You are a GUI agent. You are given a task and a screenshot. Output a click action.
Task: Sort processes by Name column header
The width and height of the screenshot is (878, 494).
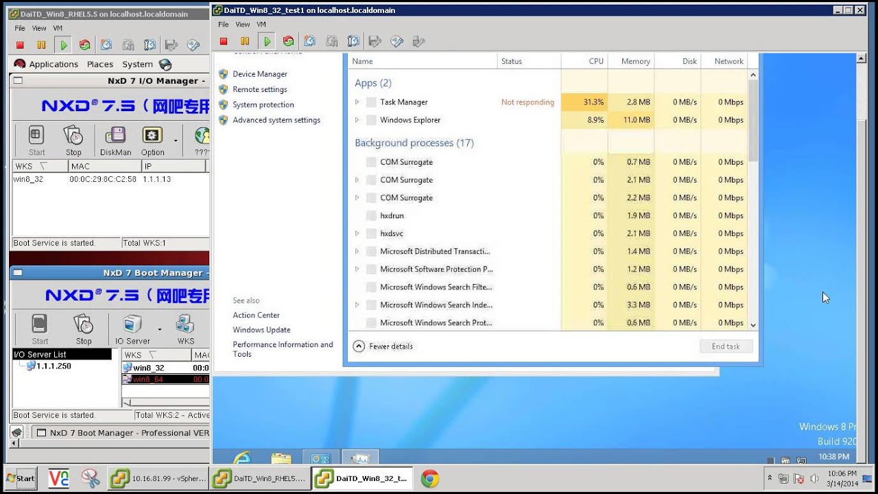[x=422, y=61]
